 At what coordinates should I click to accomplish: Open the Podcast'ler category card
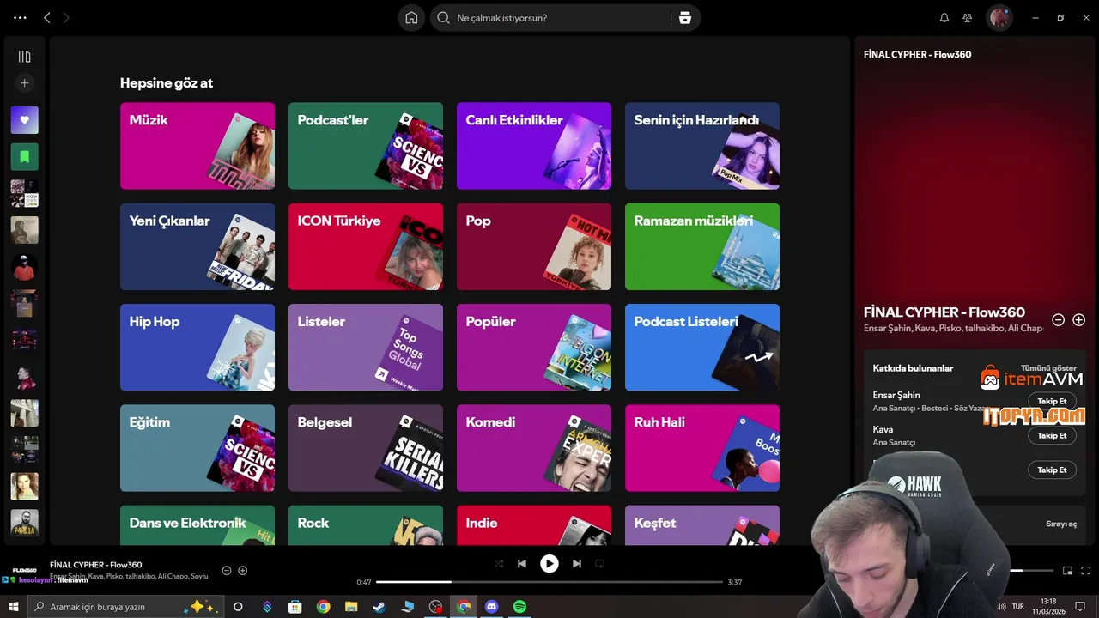(366, 146)
